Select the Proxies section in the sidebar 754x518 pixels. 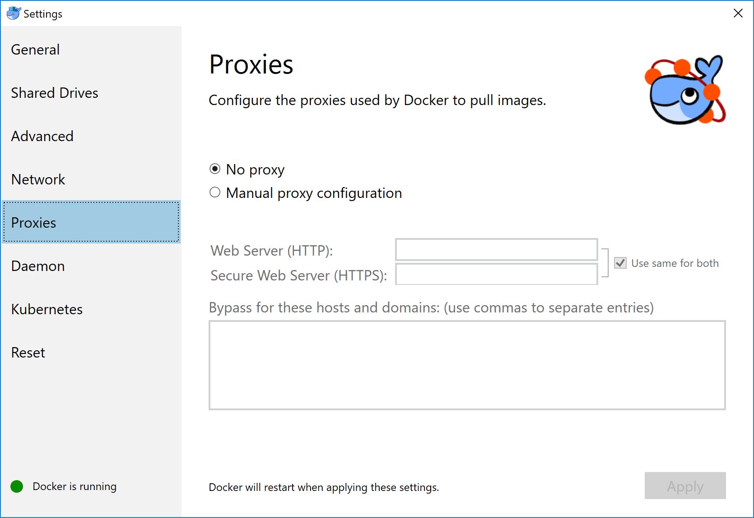[x=33, y=222]
